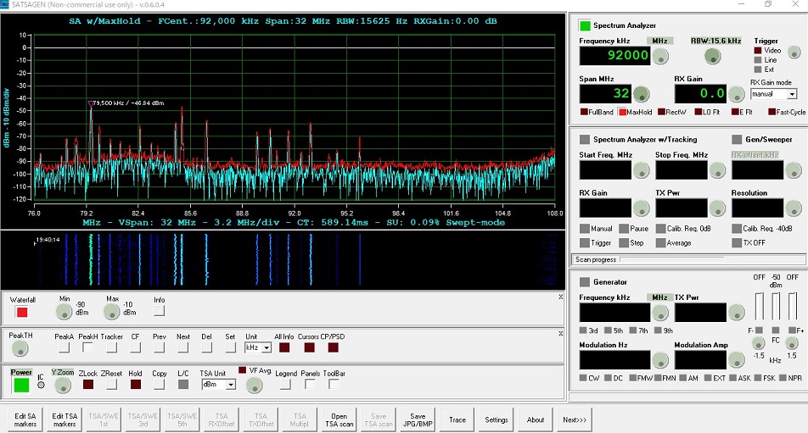Viewport: 808px width, 433px height.
Task: Turn the Frequency kHz tuning knob
Action: [x=660, y=56]
